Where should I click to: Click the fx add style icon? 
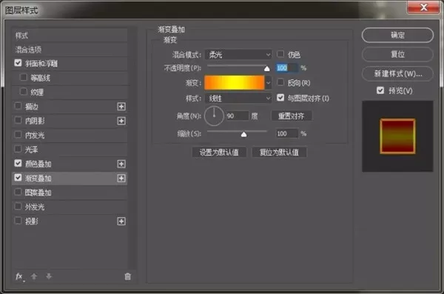click(19, 277)
